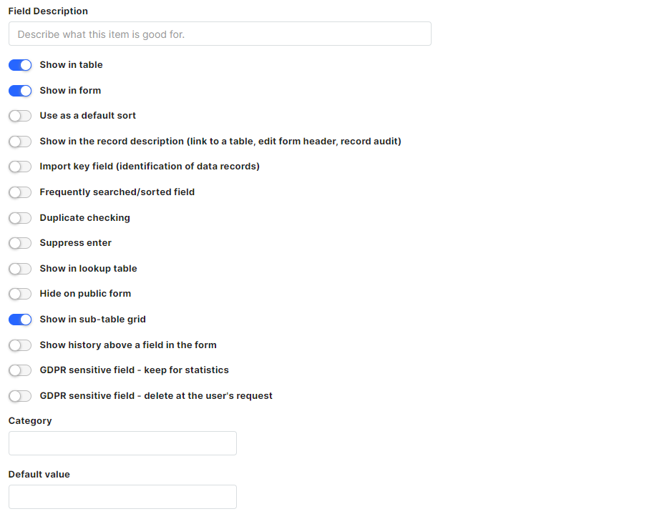The height and width of the screenshot is (519, 672).
Task: Click the Show in table label
Action: tap(71, 64)
